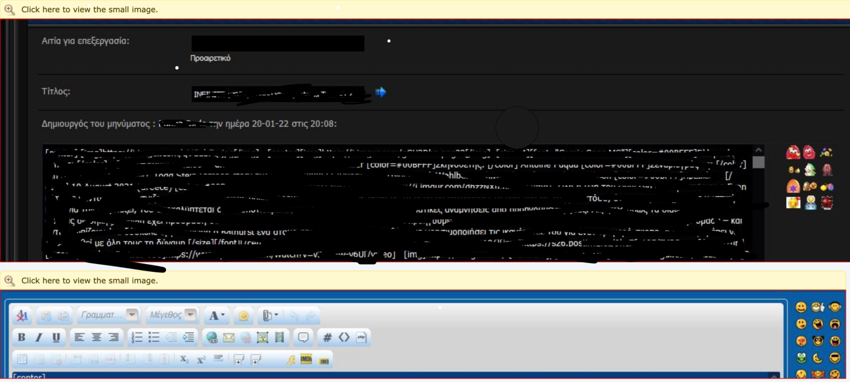This screenshot has height=382, width=850.
Task: Wrap selection in CODE tags (# icon)
Action: click(328, 338)
